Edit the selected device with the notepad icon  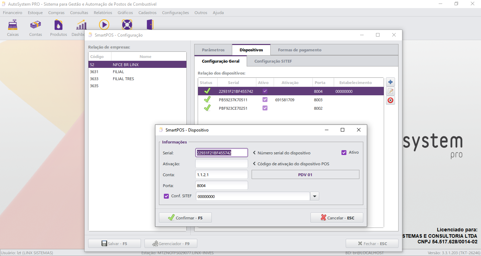point(390,91)
